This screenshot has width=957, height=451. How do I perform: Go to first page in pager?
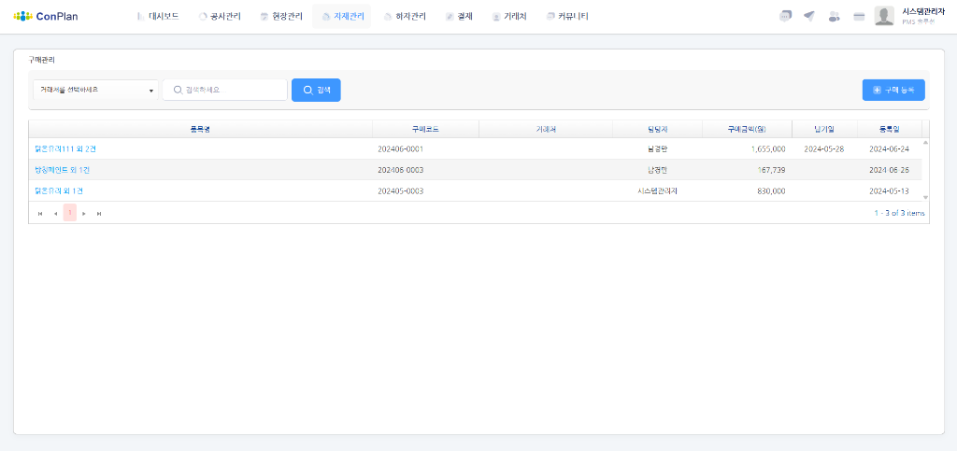(x=40, y=213)
